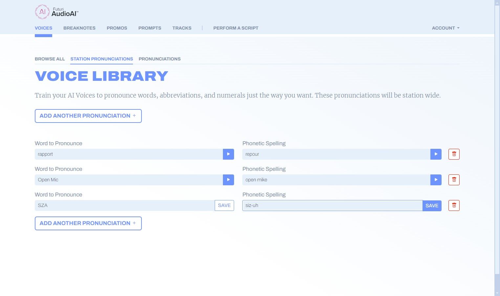Delete the 'rapport' pronunciation entry

point(454,154)
